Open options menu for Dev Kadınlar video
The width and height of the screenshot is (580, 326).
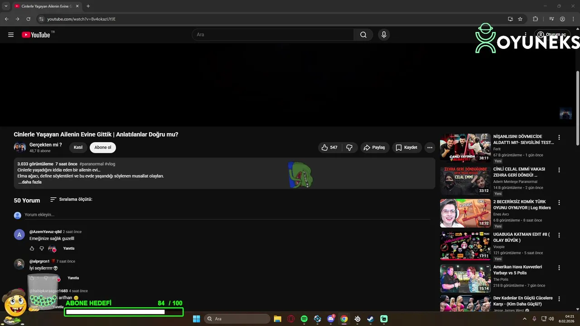(x=559, y=299)
